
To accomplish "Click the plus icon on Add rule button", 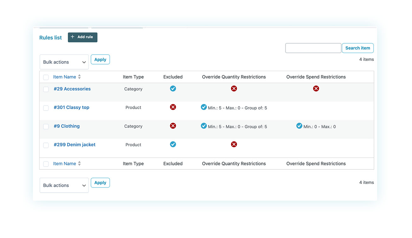I will pyautogui.click(x=73, y=37).
